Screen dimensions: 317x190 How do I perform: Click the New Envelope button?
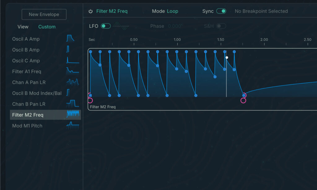click(x=44, y=14)
